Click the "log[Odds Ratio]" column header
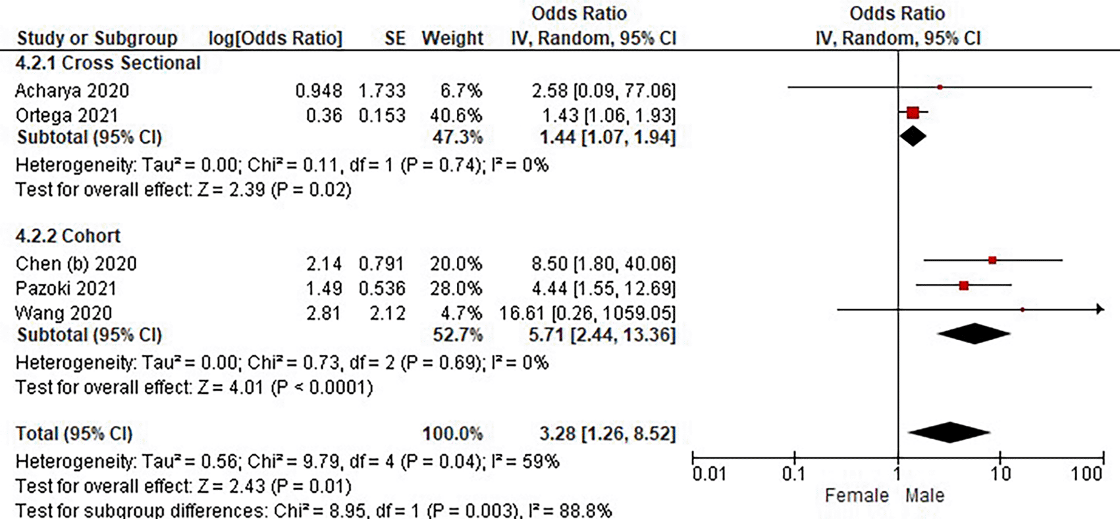Image resolution: width=1120 pixels, height=519 pixels. tap(275, 38)
